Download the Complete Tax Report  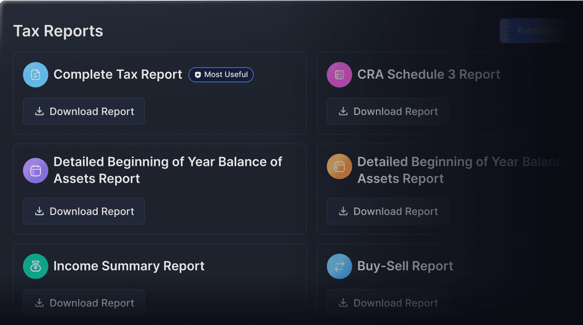[84, 111]
